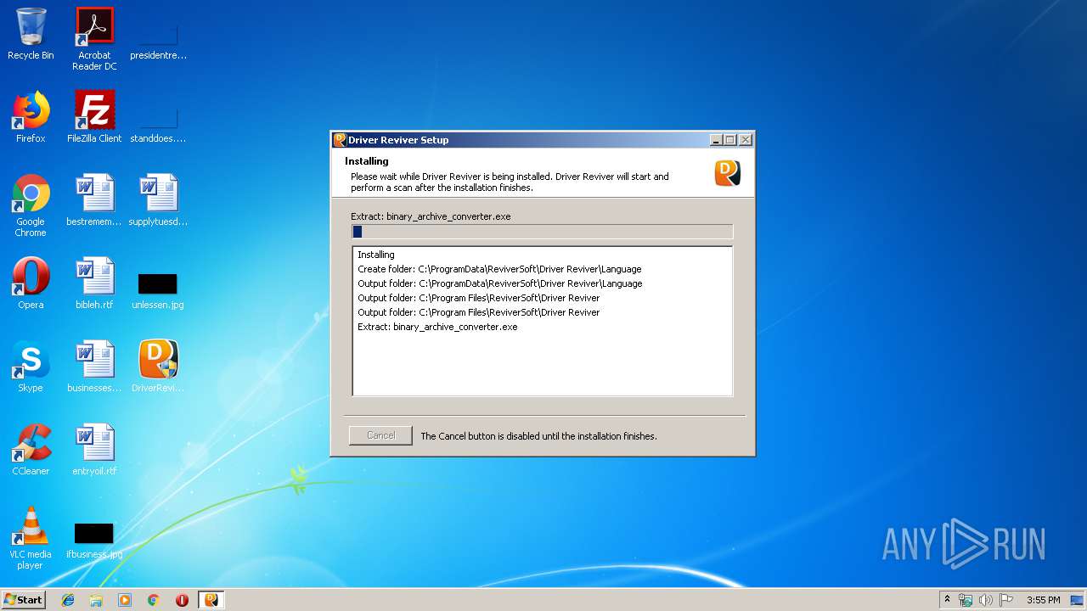The width and height of the screenshot is (1087, 611).
Task: Open bestremem... Word document icon
Action: pos(94,200)
